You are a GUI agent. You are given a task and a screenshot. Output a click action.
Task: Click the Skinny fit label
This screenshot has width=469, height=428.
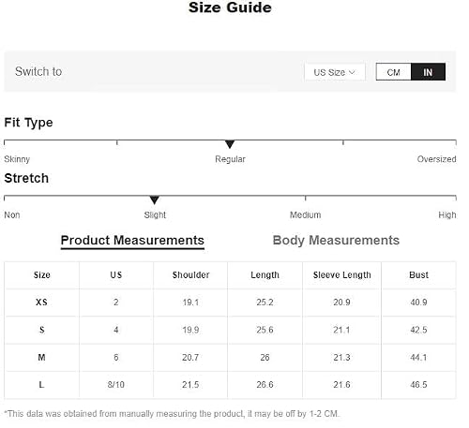coord(17,159)
